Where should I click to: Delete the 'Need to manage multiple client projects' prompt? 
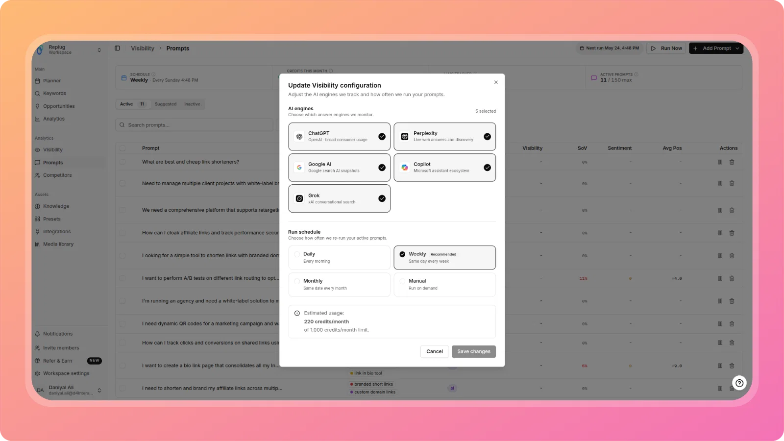pyautogui.click(x=732, y=183)
